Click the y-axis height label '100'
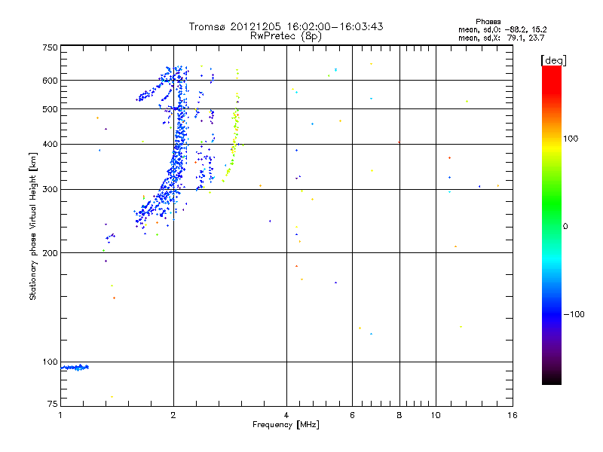Screen dimensions: 603x452 (50, 362)
